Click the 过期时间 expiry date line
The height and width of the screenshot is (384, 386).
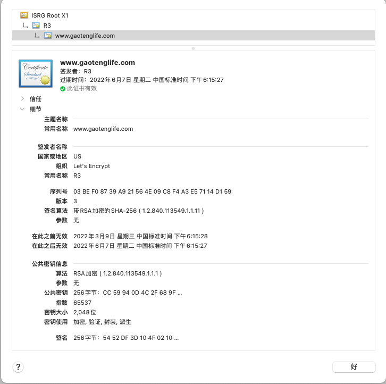[x=142, y=80]
